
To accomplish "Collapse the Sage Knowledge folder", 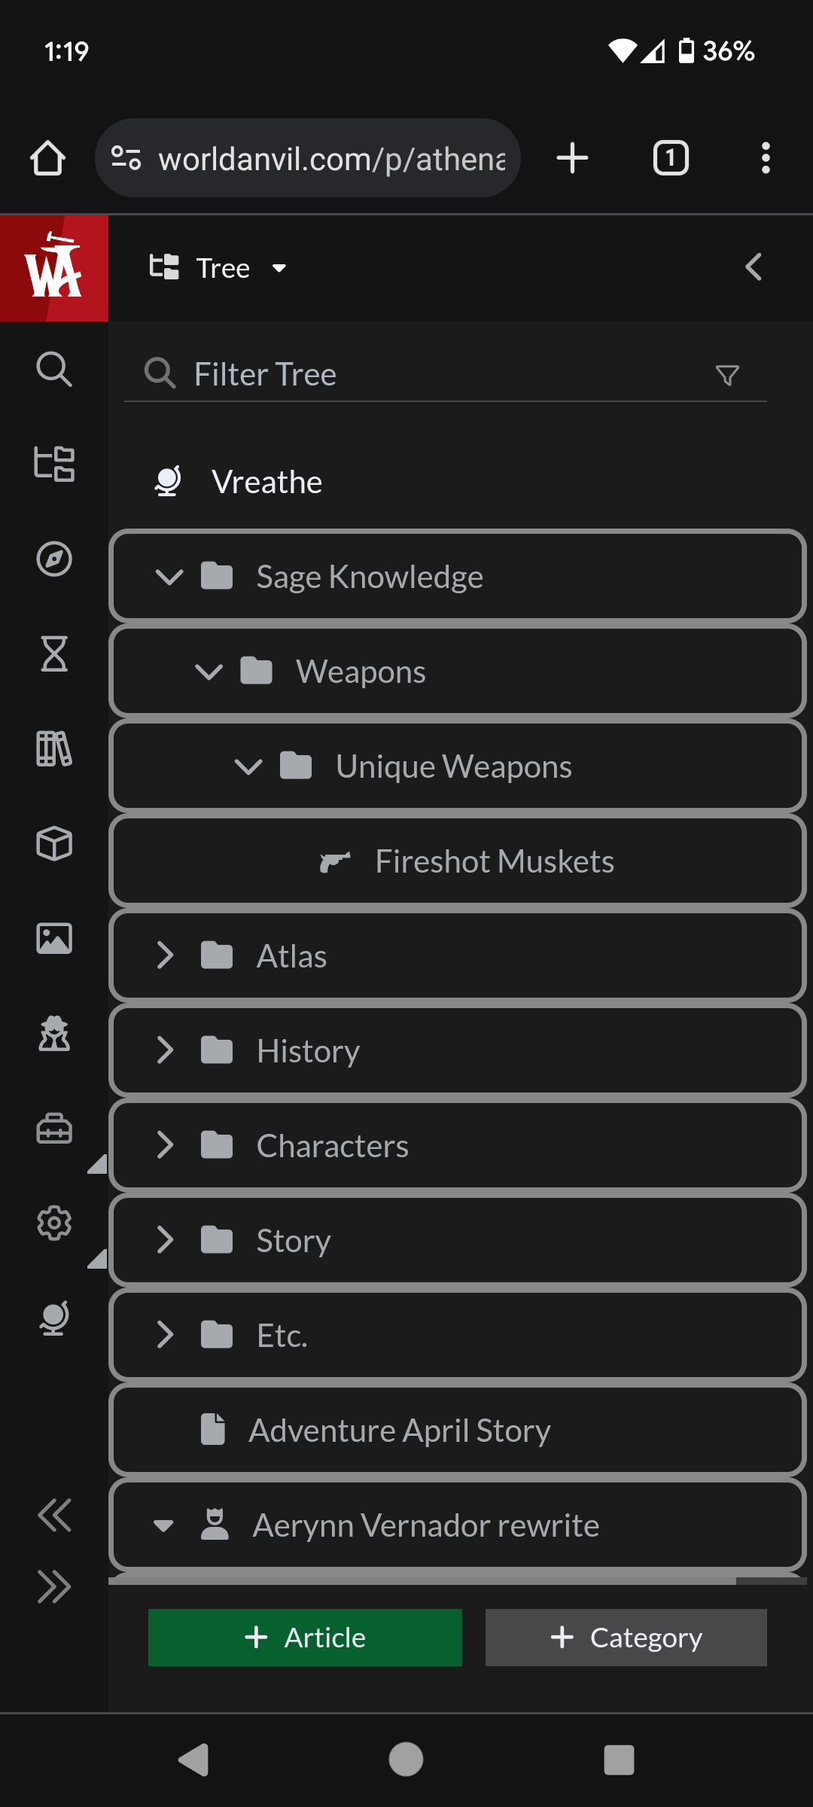I will (169, 577).
